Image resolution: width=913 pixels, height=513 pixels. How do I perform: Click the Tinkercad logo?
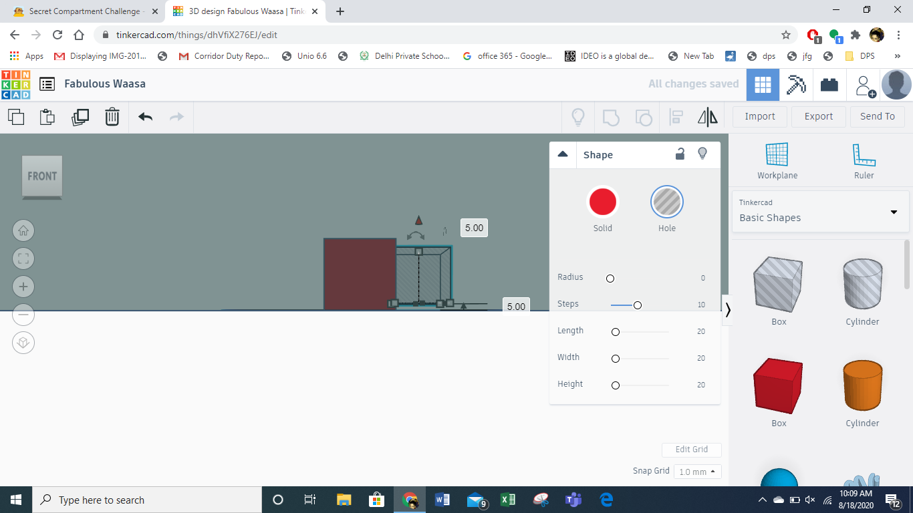pos(16,84)
